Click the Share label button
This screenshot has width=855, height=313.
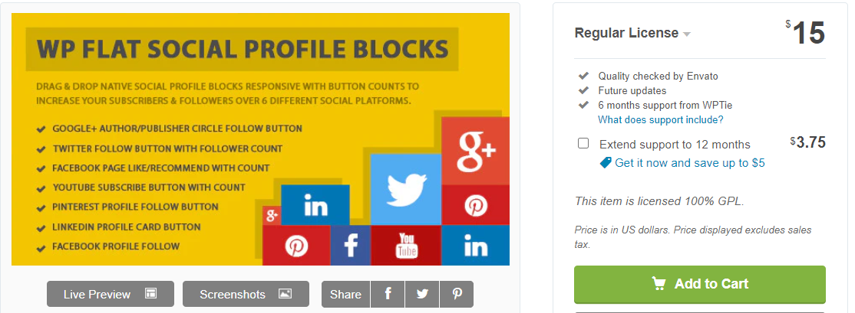pos(345,294)
